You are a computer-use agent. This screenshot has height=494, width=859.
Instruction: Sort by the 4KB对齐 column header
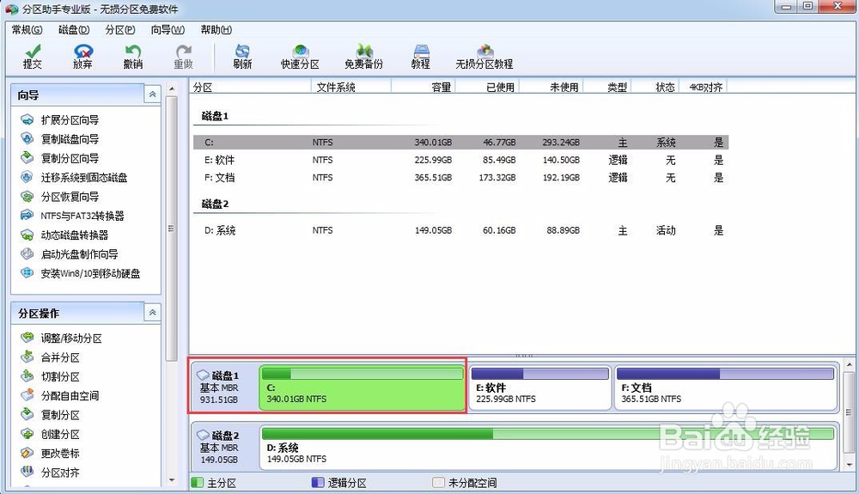click(703, 87)
